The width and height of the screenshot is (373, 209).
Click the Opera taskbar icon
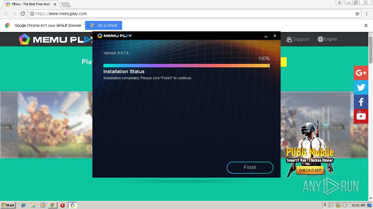[62, 205]
